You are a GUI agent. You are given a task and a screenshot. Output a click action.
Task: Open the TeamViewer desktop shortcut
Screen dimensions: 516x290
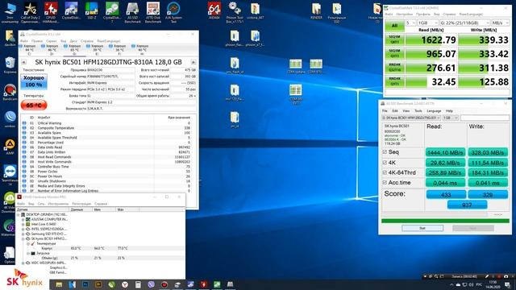click(x=10, y=175)
